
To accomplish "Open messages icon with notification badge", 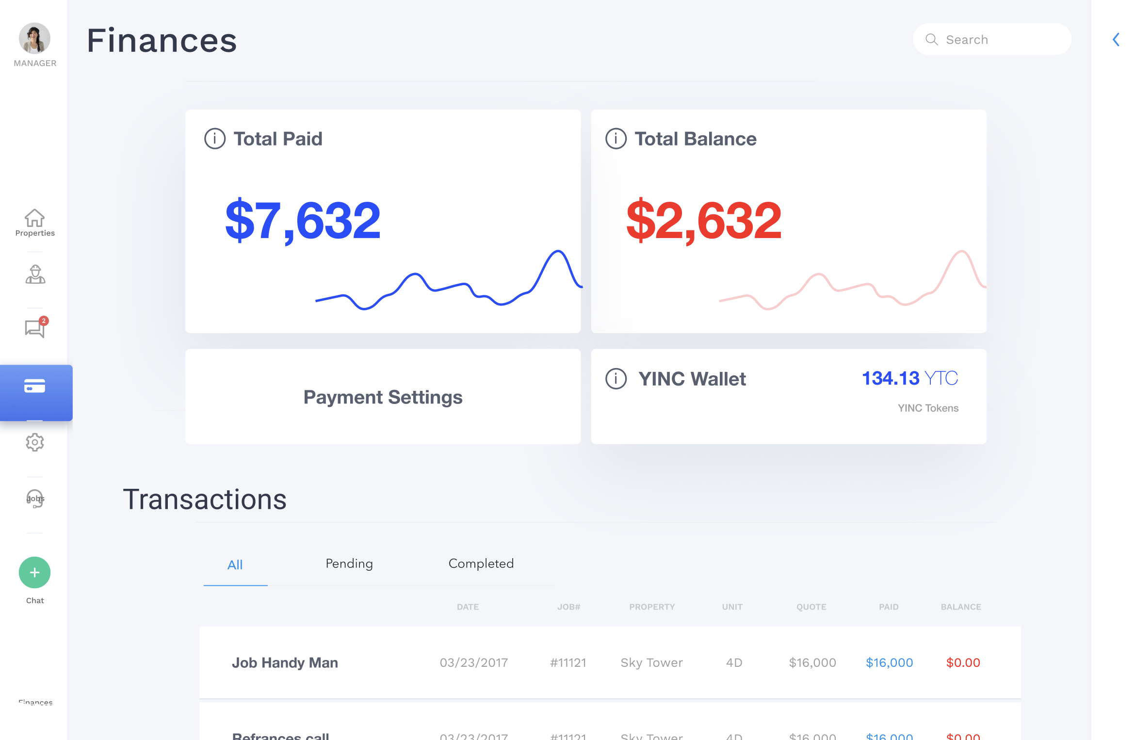I will pos(35,328).
